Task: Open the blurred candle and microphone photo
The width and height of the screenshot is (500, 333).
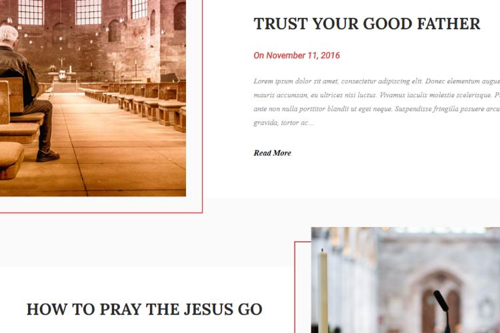Action: pos(405,280)
